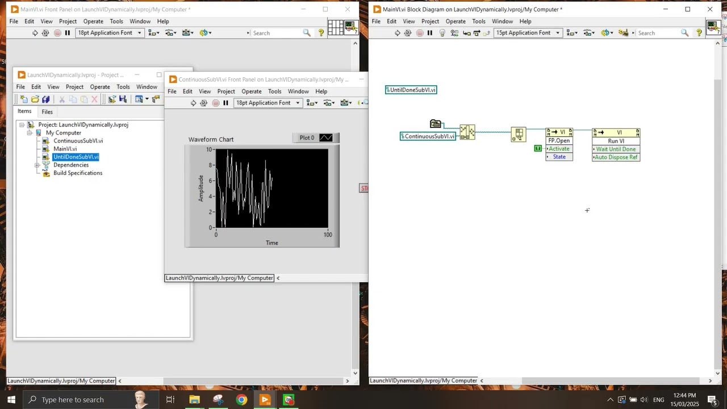Click Plot 0 legend line-style swatch
The image size is (727, 409).
(326, 137)
